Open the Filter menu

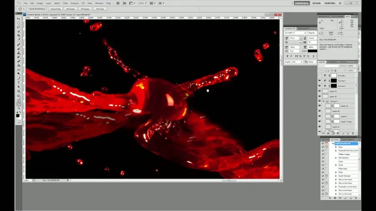pyautogui.click(x=66, y=3)
